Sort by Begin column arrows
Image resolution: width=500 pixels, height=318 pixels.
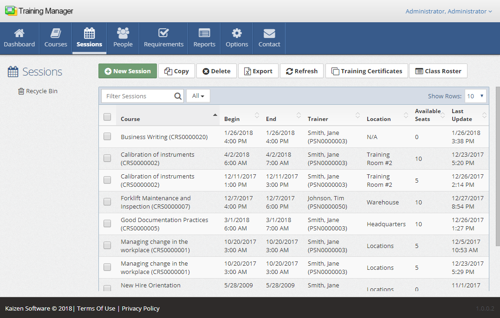[257, 115]
